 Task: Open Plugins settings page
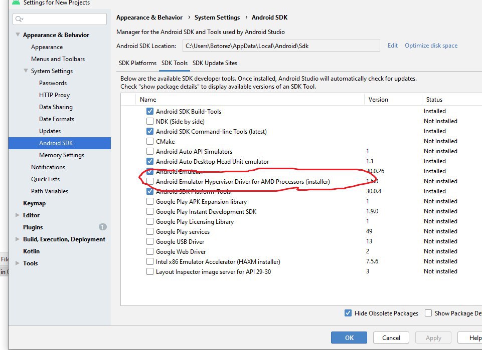tap(33, 227)
